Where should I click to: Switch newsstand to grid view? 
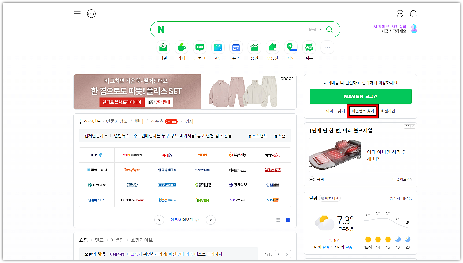tap(288, 220)
